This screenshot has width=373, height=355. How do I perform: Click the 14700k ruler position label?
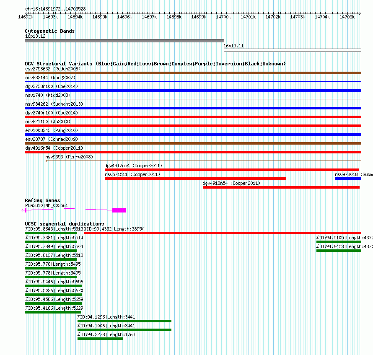coord(223,17)
